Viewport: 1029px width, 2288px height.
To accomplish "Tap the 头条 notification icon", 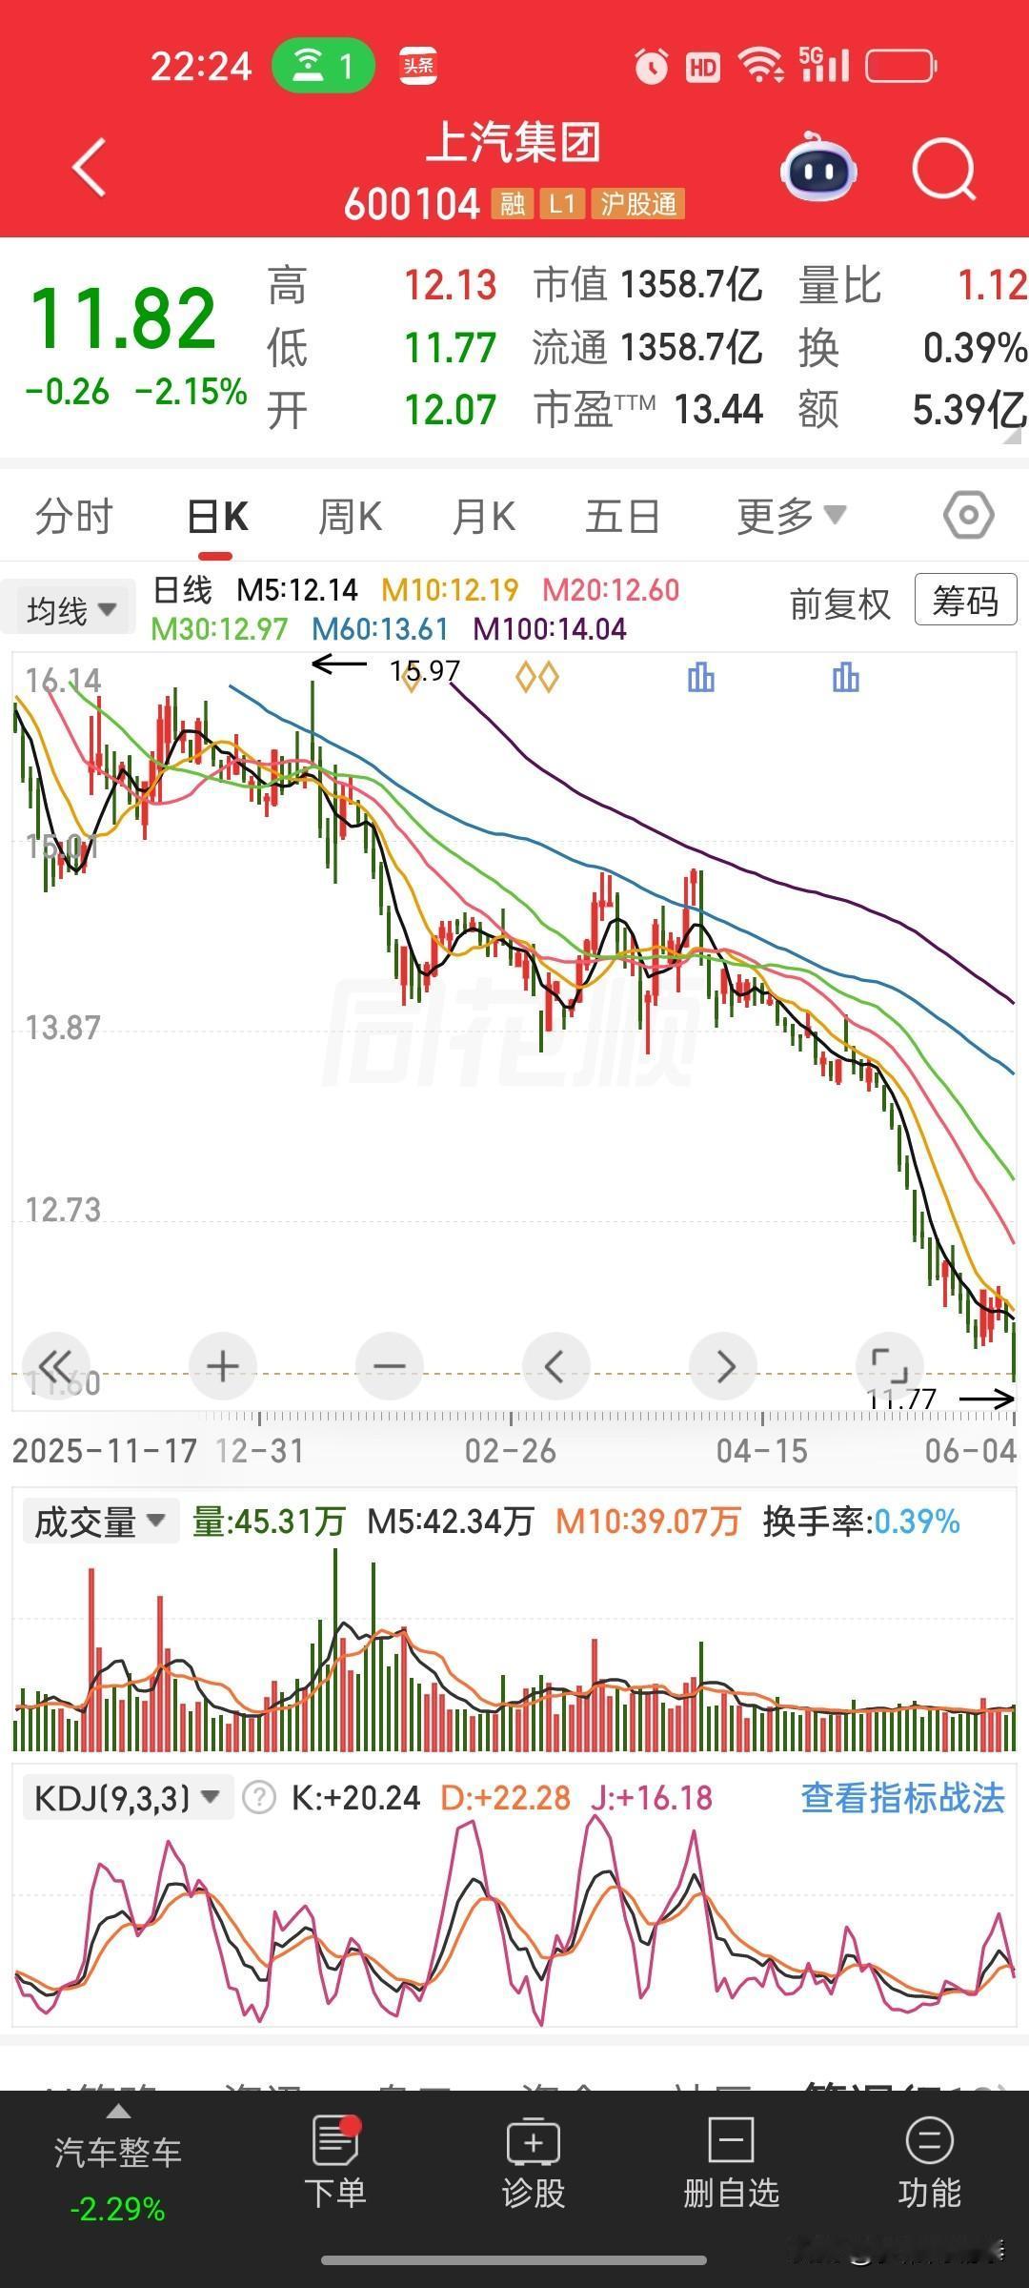I will click(x=417, y=66).
